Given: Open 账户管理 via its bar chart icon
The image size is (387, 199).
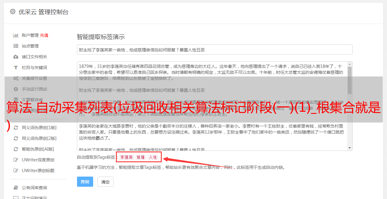Looking at the screenshot, I should (x=16, y=35).
